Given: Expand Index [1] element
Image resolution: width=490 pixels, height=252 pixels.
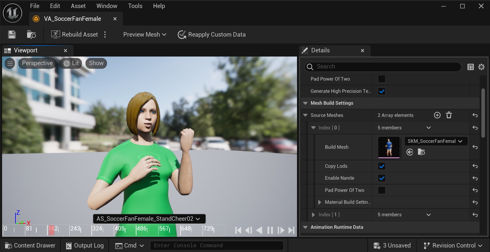Looking at the screenshot, I should [x=313, y=215].
